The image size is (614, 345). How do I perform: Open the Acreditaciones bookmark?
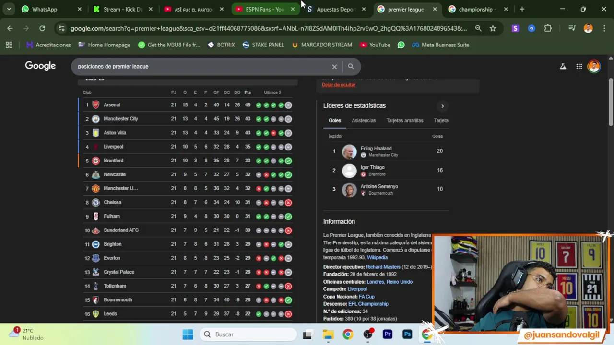pyautogui.click(x=48, y=45)
